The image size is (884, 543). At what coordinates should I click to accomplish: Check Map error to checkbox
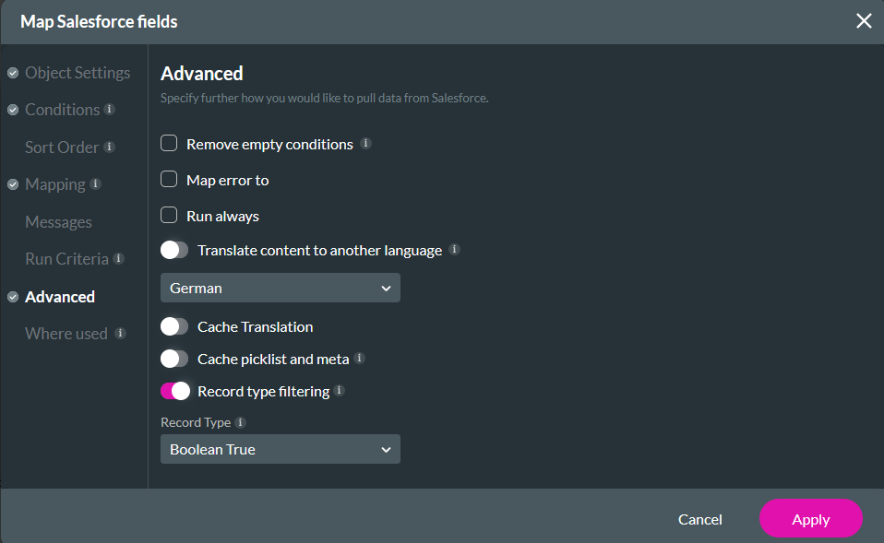point(169,179)
